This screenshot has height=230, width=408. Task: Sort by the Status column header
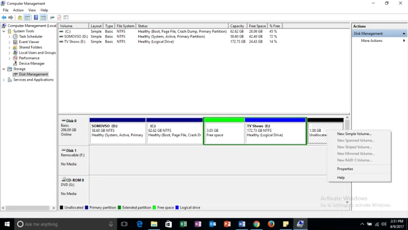(x=182, y=26)
